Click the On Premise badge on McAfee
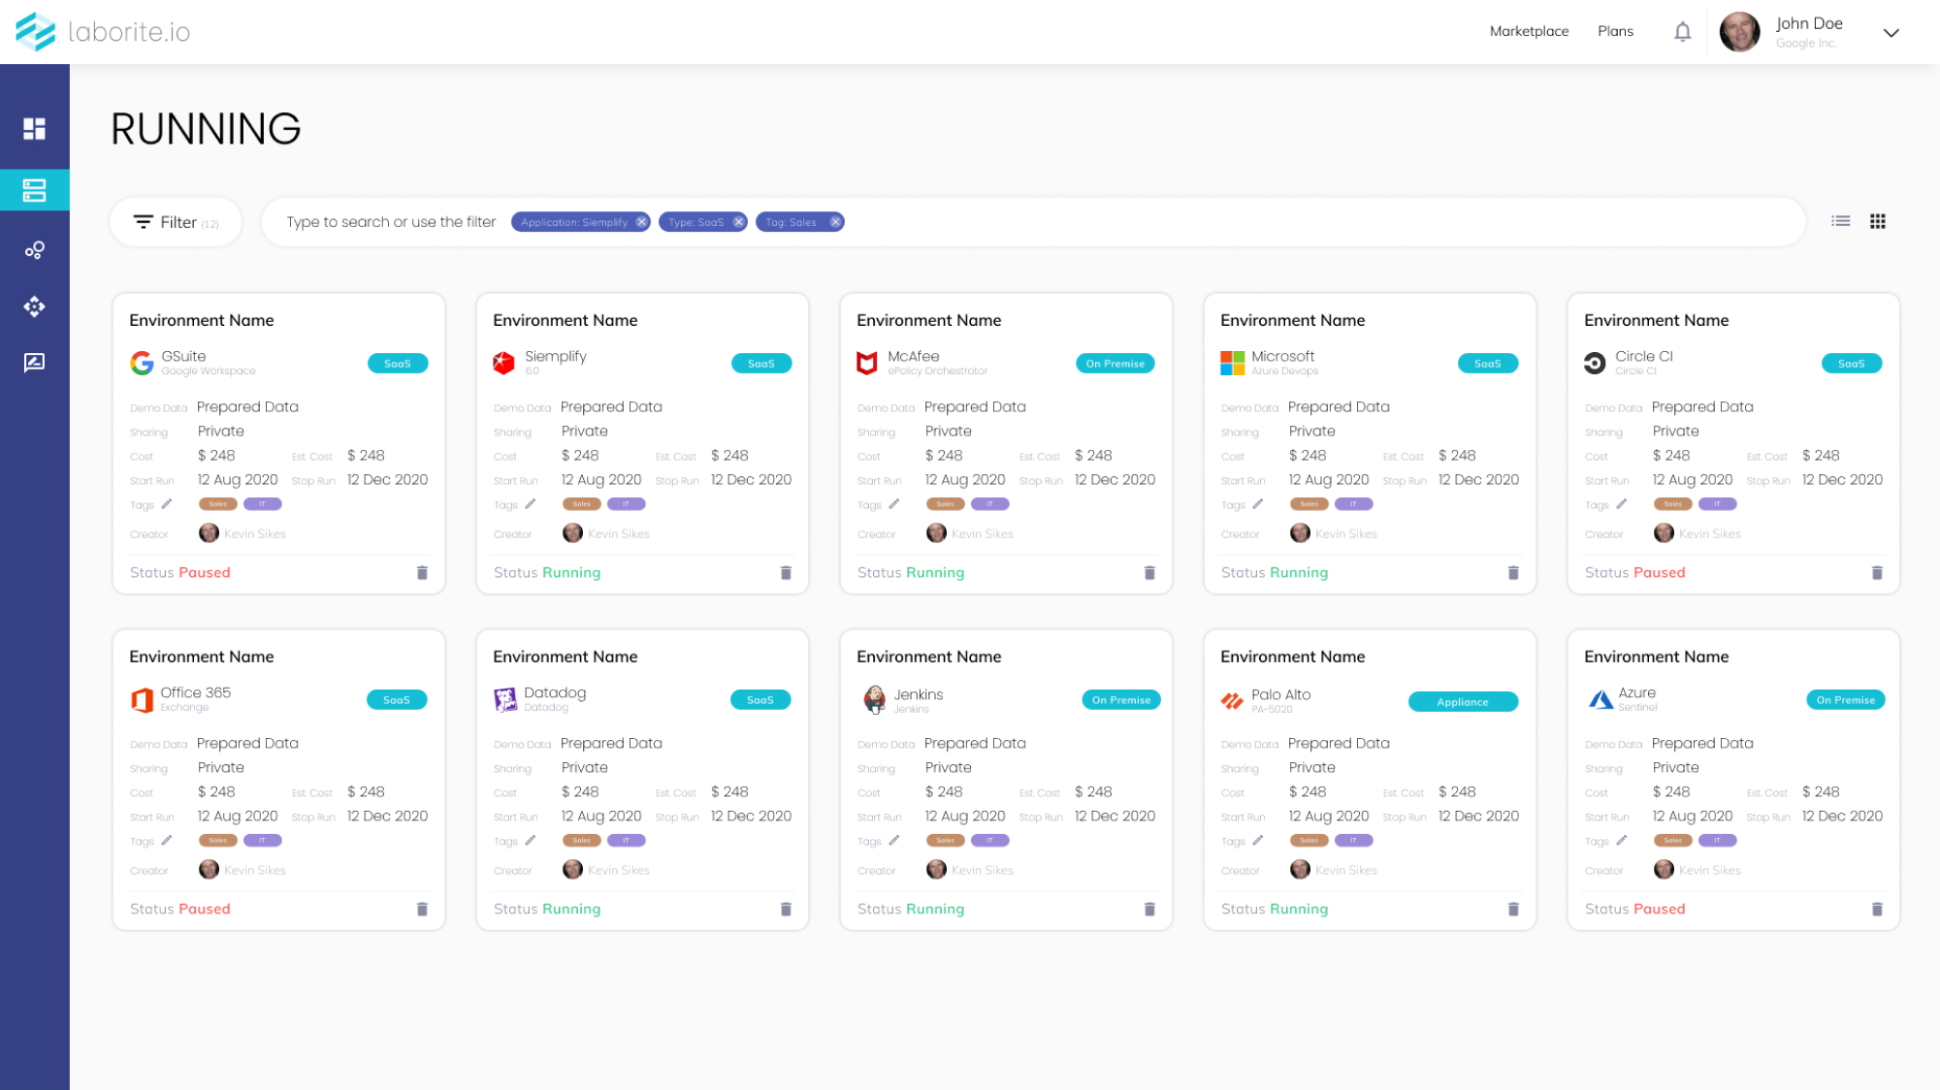Image resolution: width=1940 pixels, height=1090 pixels. tap(1115, 364)
